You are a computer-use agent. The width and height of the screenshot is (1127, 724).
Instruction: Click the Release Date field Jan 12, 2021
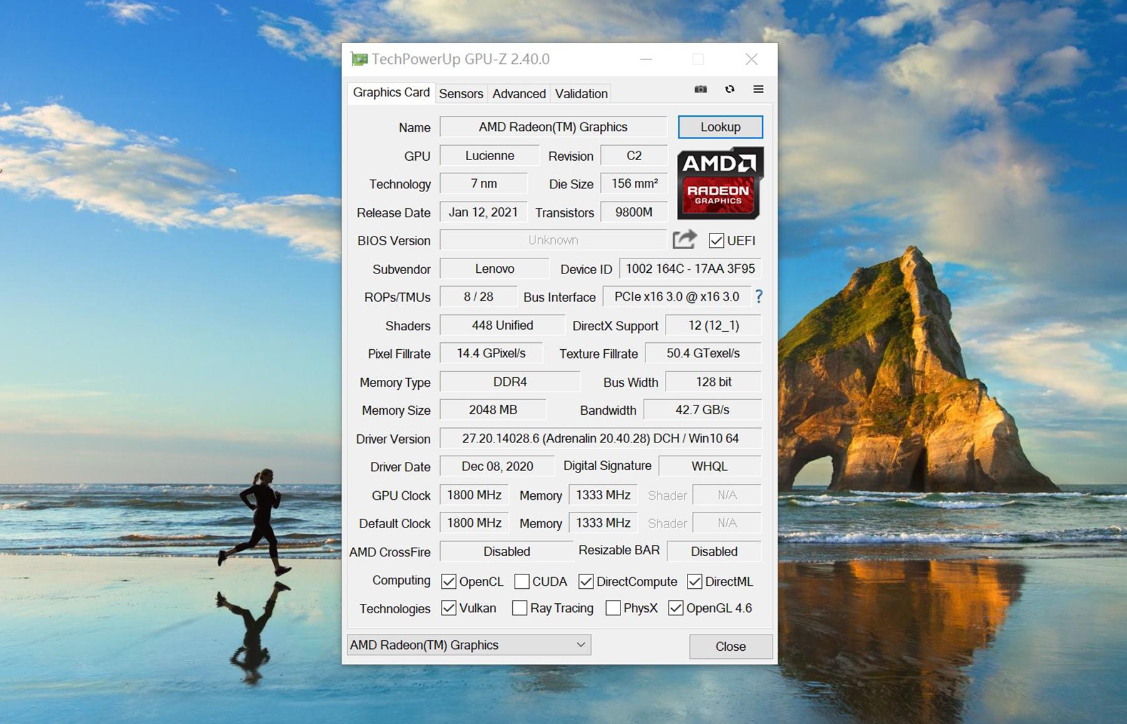(x=483, y=212)
